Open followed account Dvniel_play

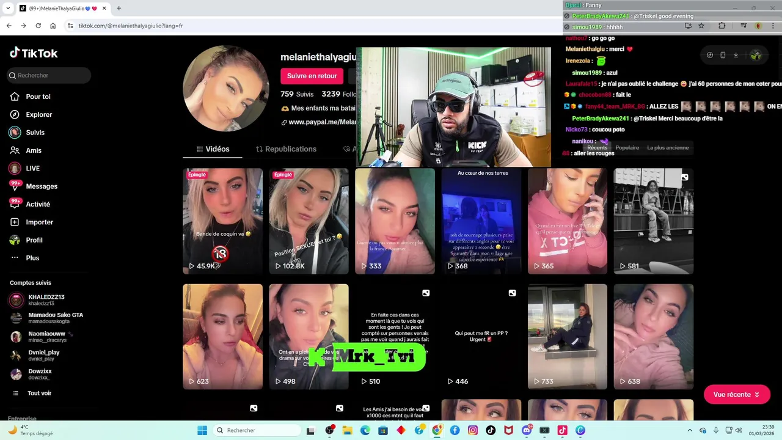[x=43, y=355]
